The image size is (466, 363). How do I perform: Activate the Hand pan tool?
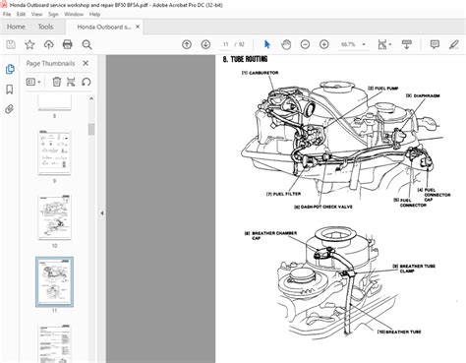coord(286,44)
